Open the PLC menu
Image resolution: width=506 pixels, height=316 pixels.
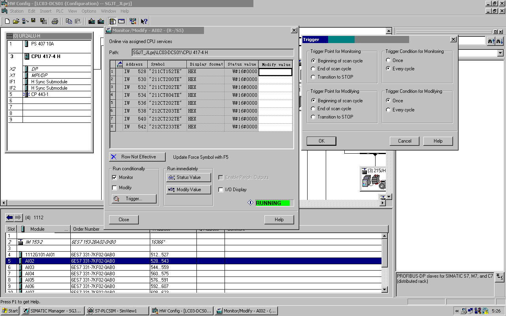(x=60, y=11)
